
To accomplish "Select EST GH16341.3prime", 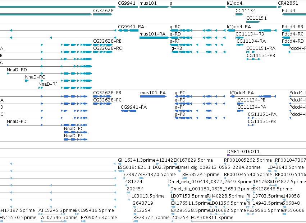I will (137, 160).
